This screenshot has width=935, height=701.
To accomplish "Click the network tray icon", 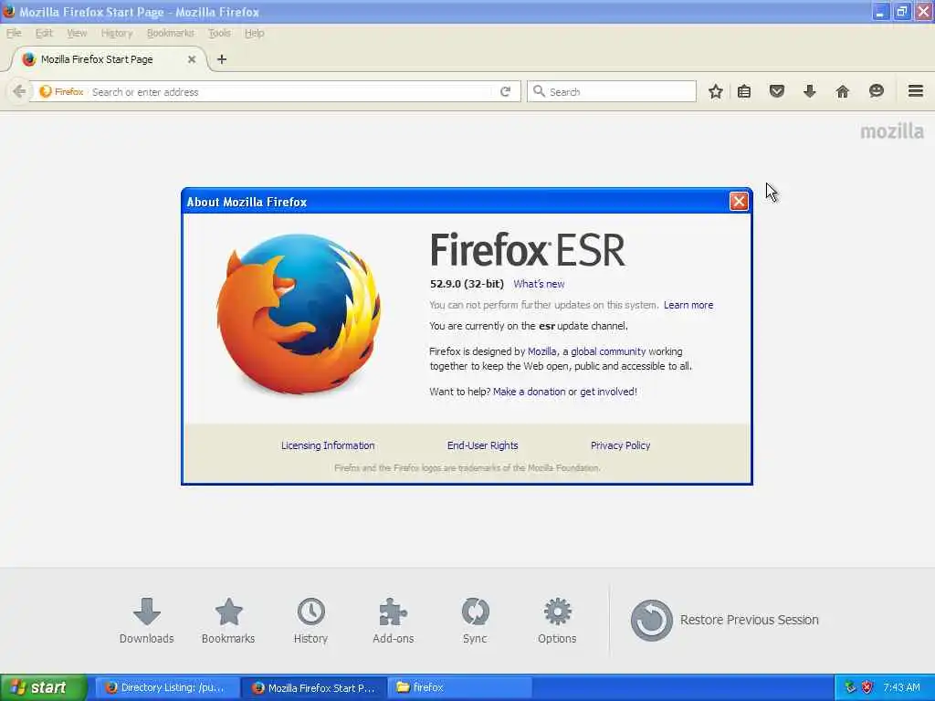I will [850, 687].
